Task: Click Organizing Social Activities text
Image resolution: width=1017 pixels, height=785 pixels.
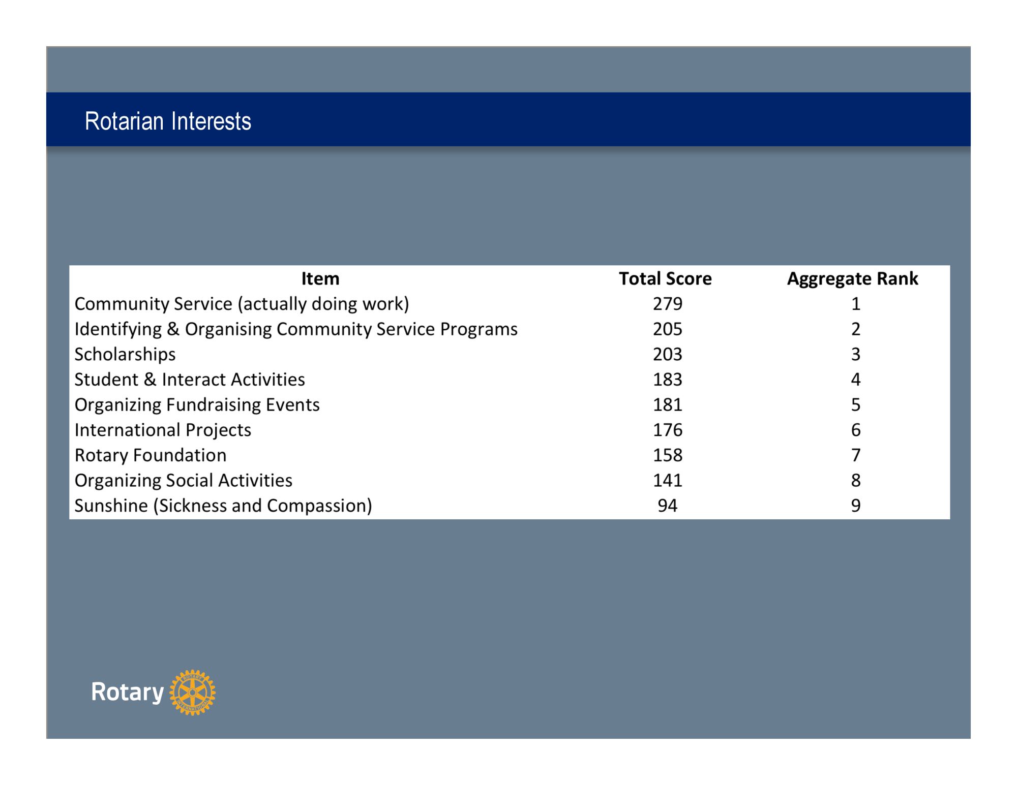Action: coord(183,481)
